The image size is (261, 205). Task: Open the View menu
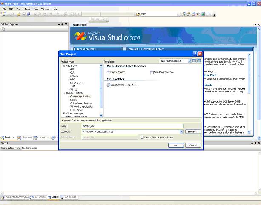[19, 9]
